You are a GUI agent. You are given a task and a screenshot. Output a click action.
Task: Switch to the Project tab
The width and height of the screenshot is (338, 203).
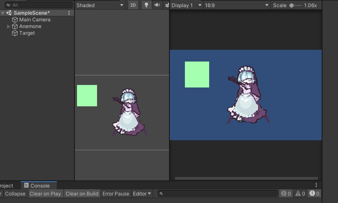(6, 185)
